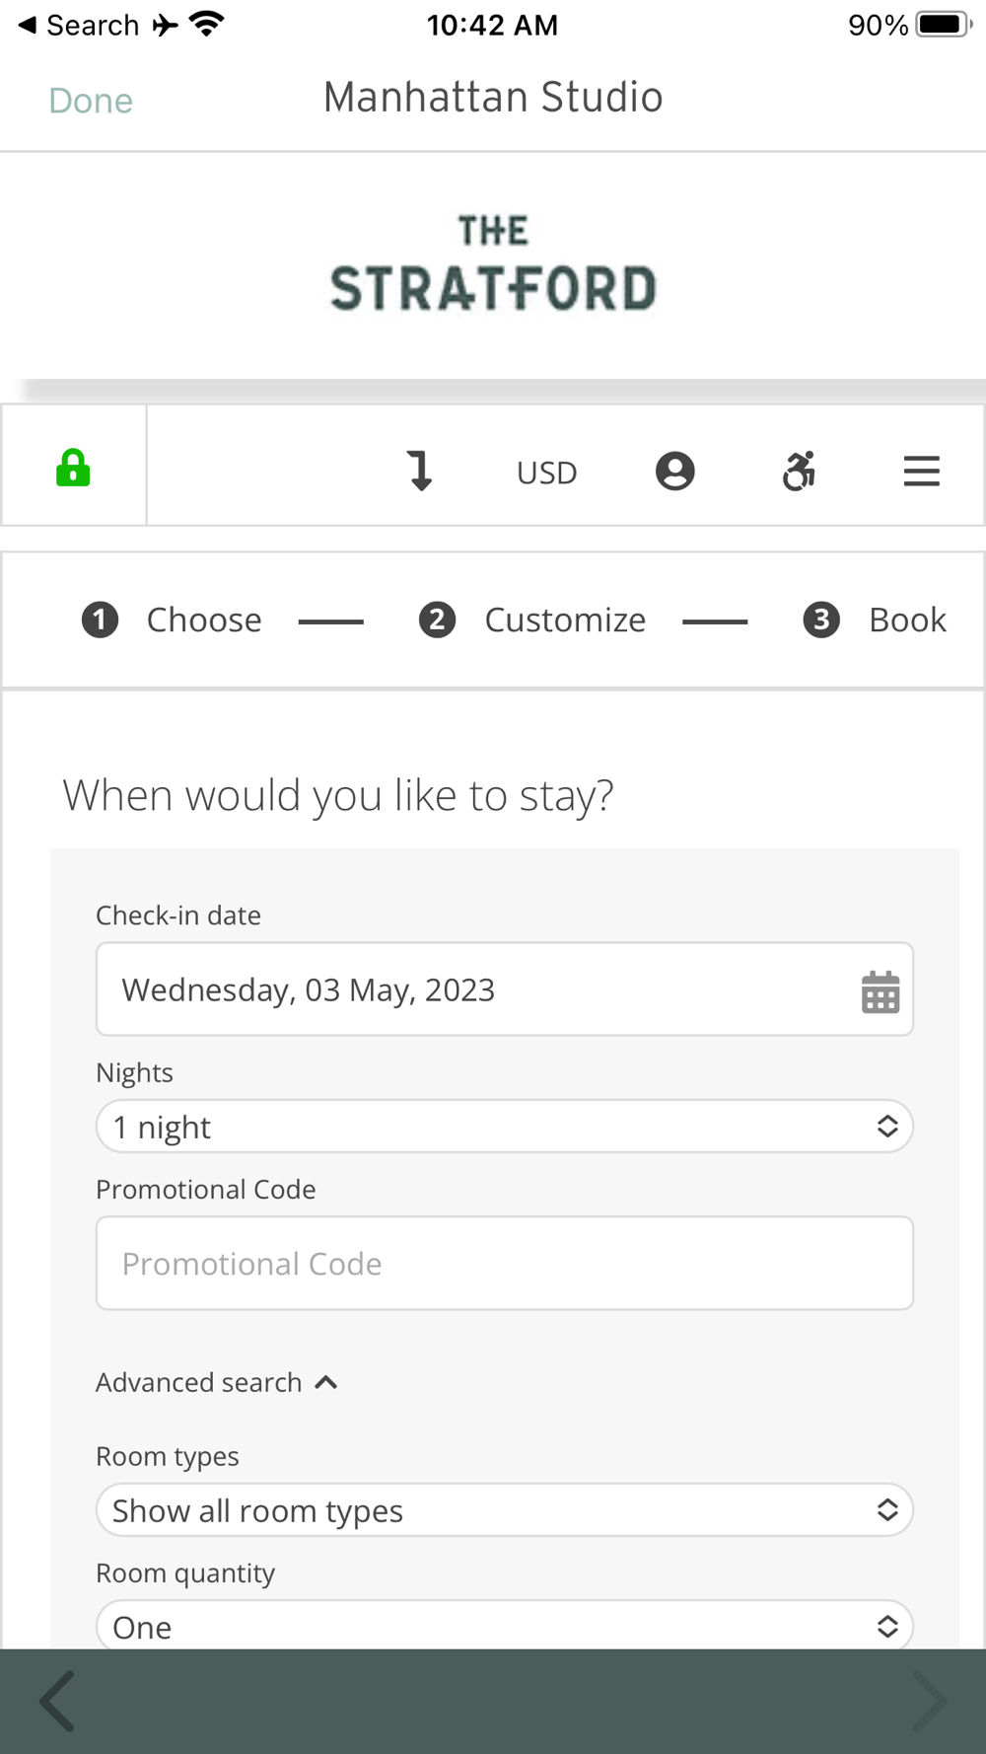Jump to the Book step
The image size is (986, 1754).
pos(875,621)
